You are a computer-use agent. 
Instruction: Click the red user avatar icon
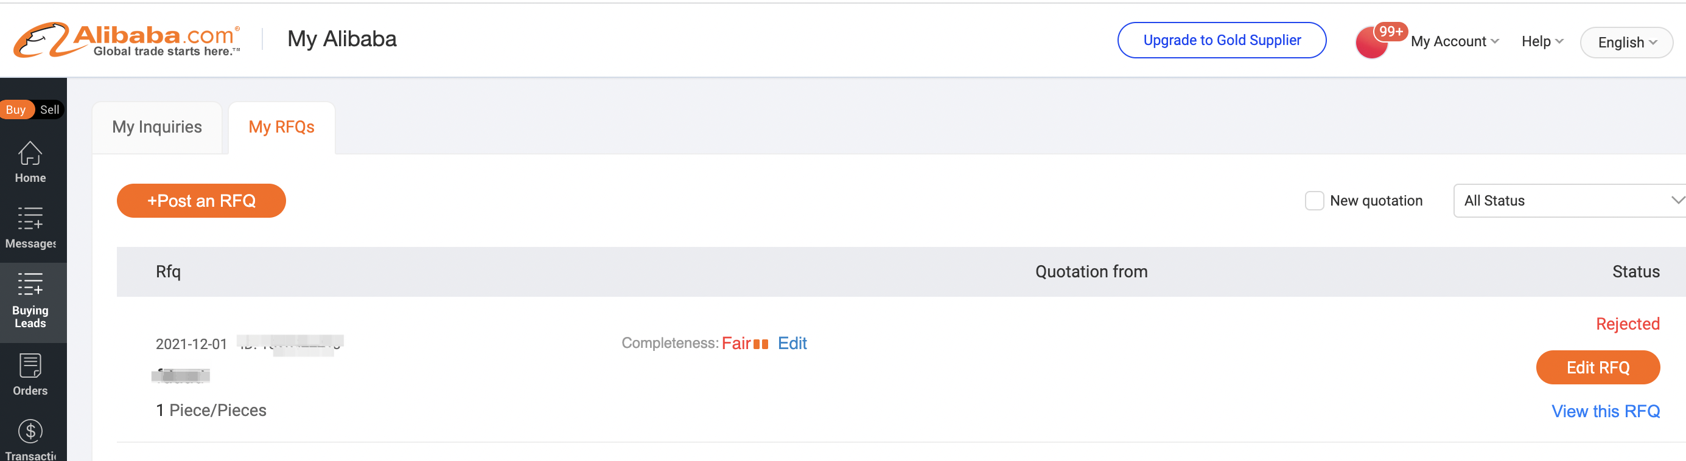[x=1371, y=44]
